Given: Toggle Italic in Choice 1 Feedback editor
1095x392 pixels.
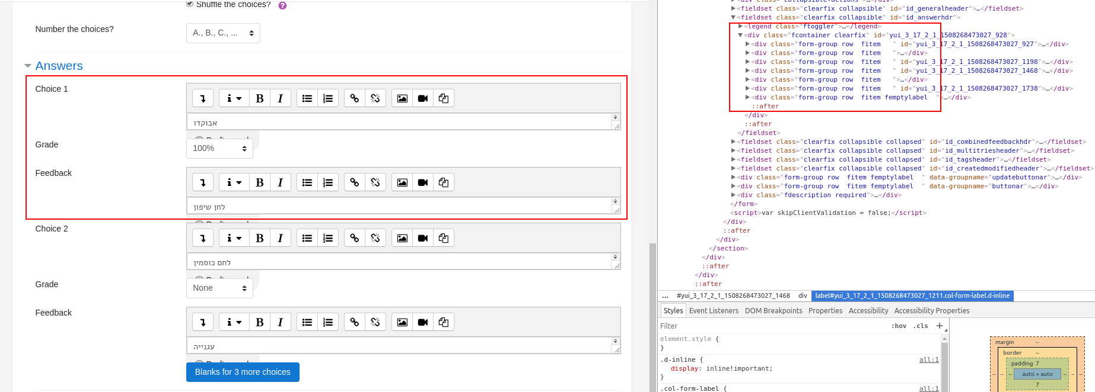Looking at the screenshot, I should click(281, 182).
